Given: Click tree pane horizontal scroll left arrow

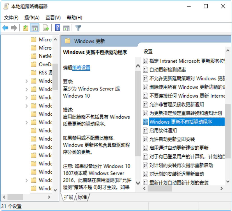Looking at the screenshot, I should (x=4, y=197).
